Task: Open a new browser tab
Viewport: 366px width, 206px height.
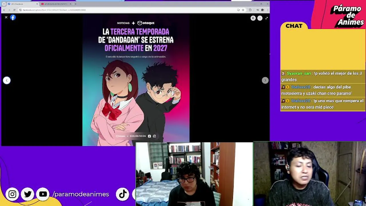Action: pyautogui.click(x=75, y=4)
